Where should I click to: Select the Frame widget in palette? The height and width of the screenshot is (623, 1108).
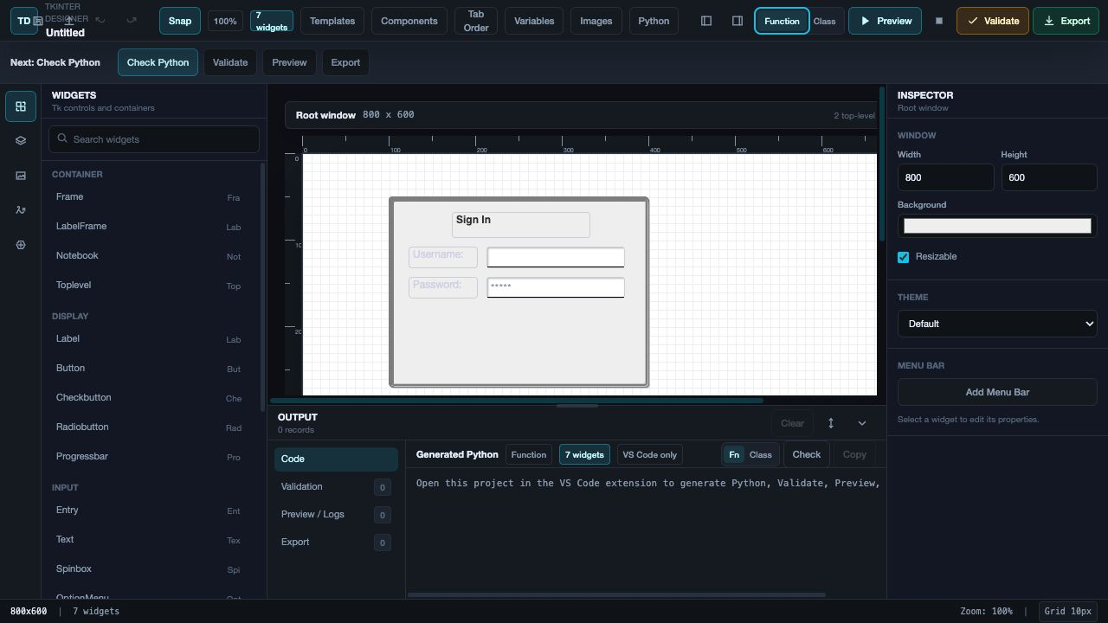click(x=149, y=197)
